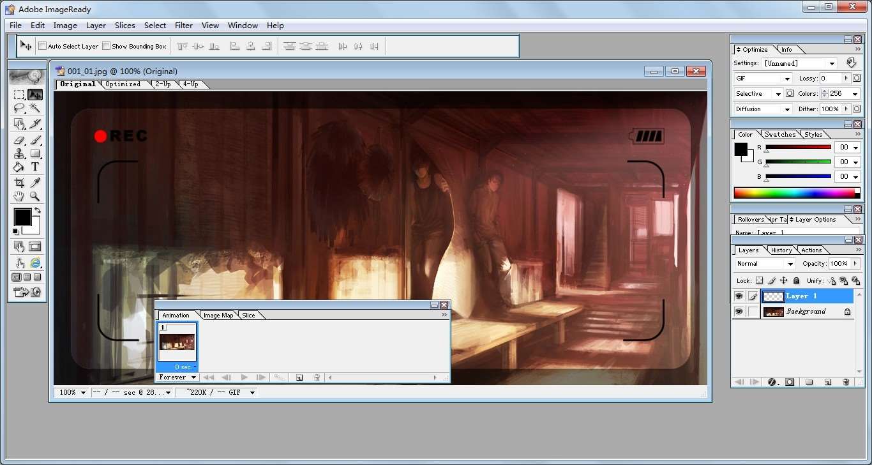The image size is (872, 465).
Task: Select the Paintbrush tool
Action: point(34,140)
